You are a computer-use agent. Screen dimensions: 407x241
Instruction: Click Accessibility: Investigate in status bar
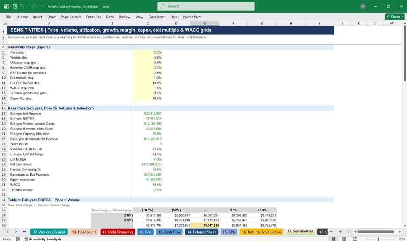click(x=43, y=239)
